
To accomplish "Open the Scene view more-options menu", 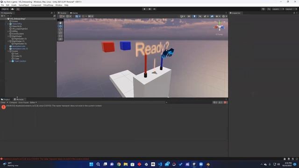I will (226, 13).
